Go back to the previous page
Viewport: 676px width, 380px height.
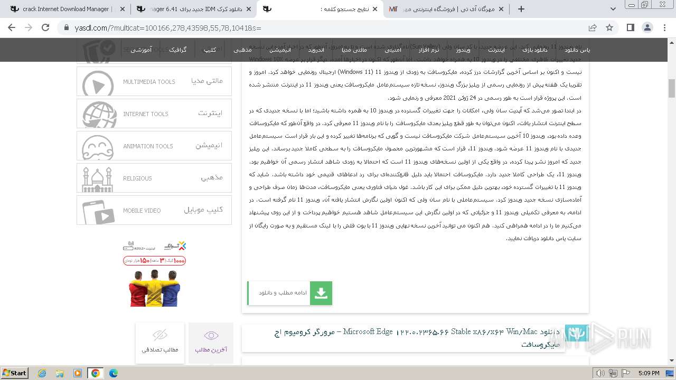(12, 27)
